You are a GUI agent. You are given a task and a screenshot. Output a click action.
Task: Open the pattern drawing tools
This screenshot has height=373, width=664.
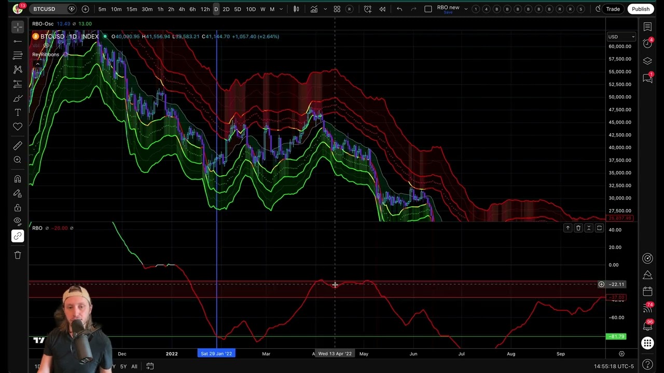18,69
